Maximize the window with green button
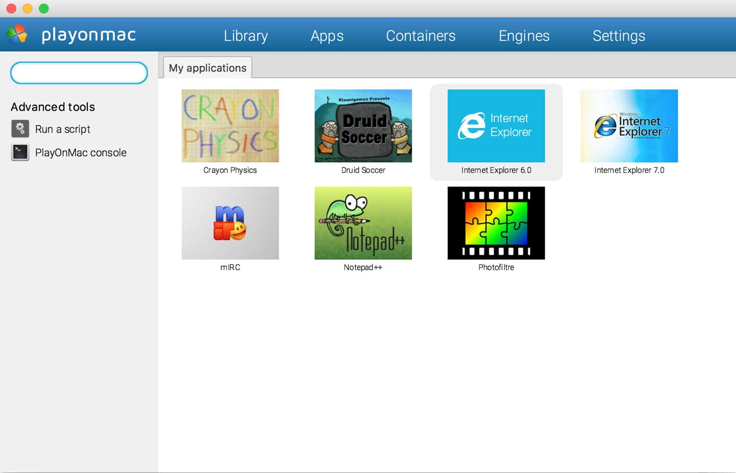Image resolution: width=736 pixels, height=473 pixels. (x=44, y=8)
